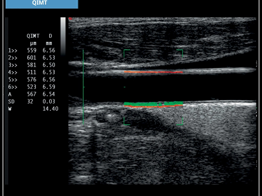Screen dimensions: 262x196
Task: Choose measurement row 3>> with 581 µm
Action: (31, 65)
